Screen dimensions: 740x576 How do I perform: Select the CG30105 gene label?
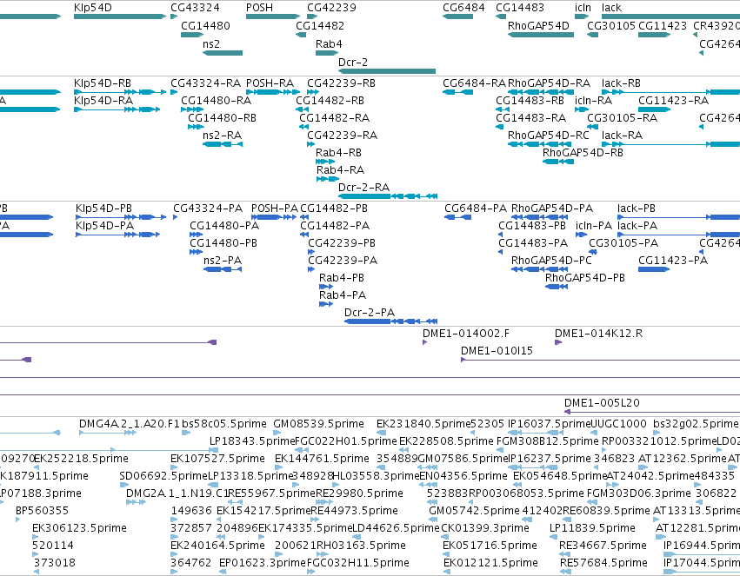[611, 26]
